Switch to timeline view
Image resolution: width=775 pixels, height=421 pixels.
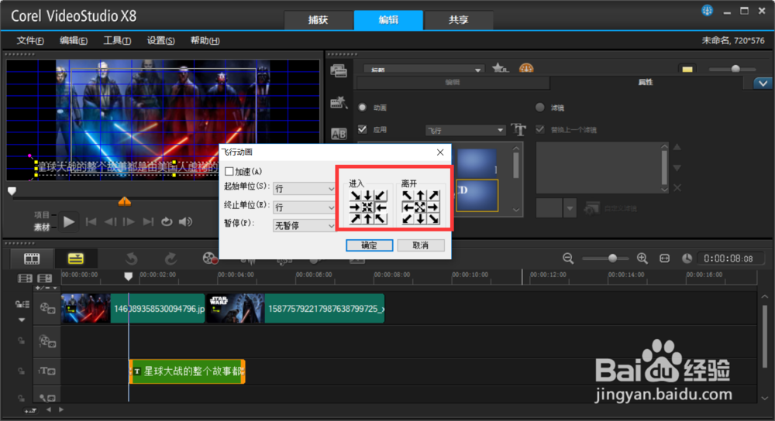(76, 258)
